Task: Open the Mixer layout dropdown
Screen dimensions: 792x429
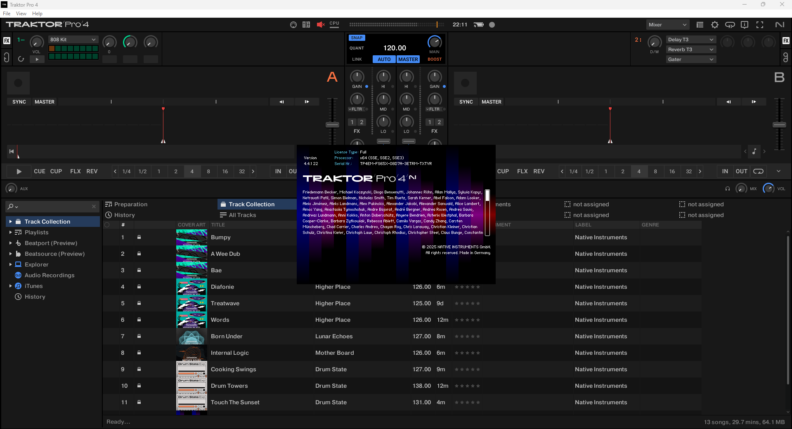Action: point(667,25)
